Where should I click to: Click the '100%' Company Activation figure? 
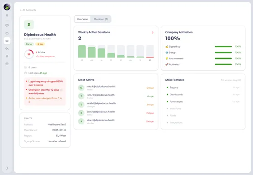(173, 38)
